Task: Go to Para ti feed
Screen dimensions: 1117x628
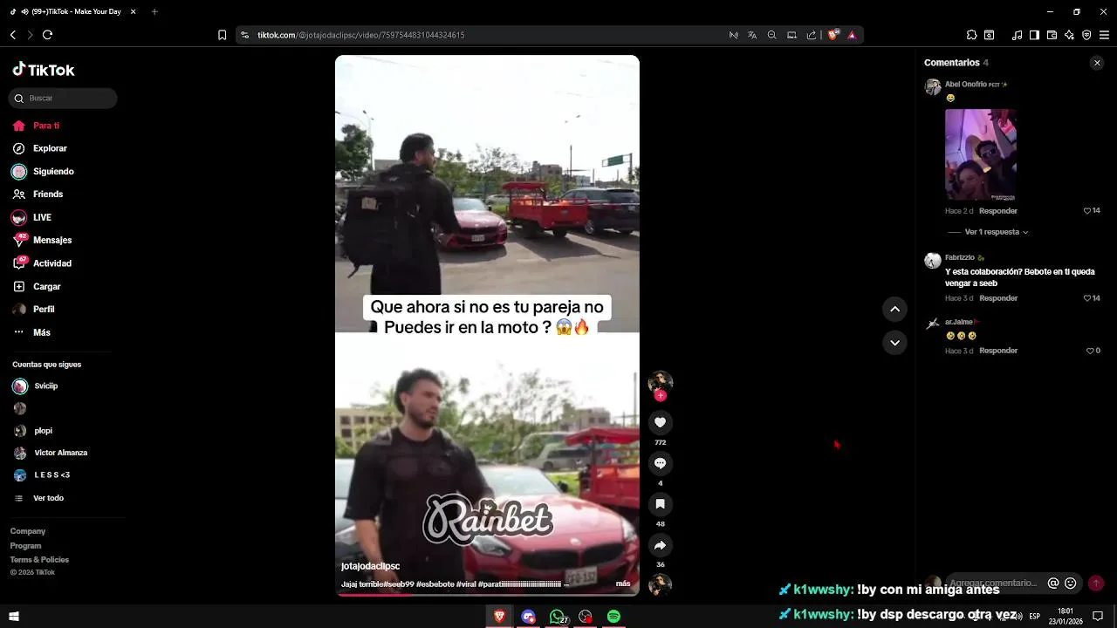Action: click(x=36, y=126)
